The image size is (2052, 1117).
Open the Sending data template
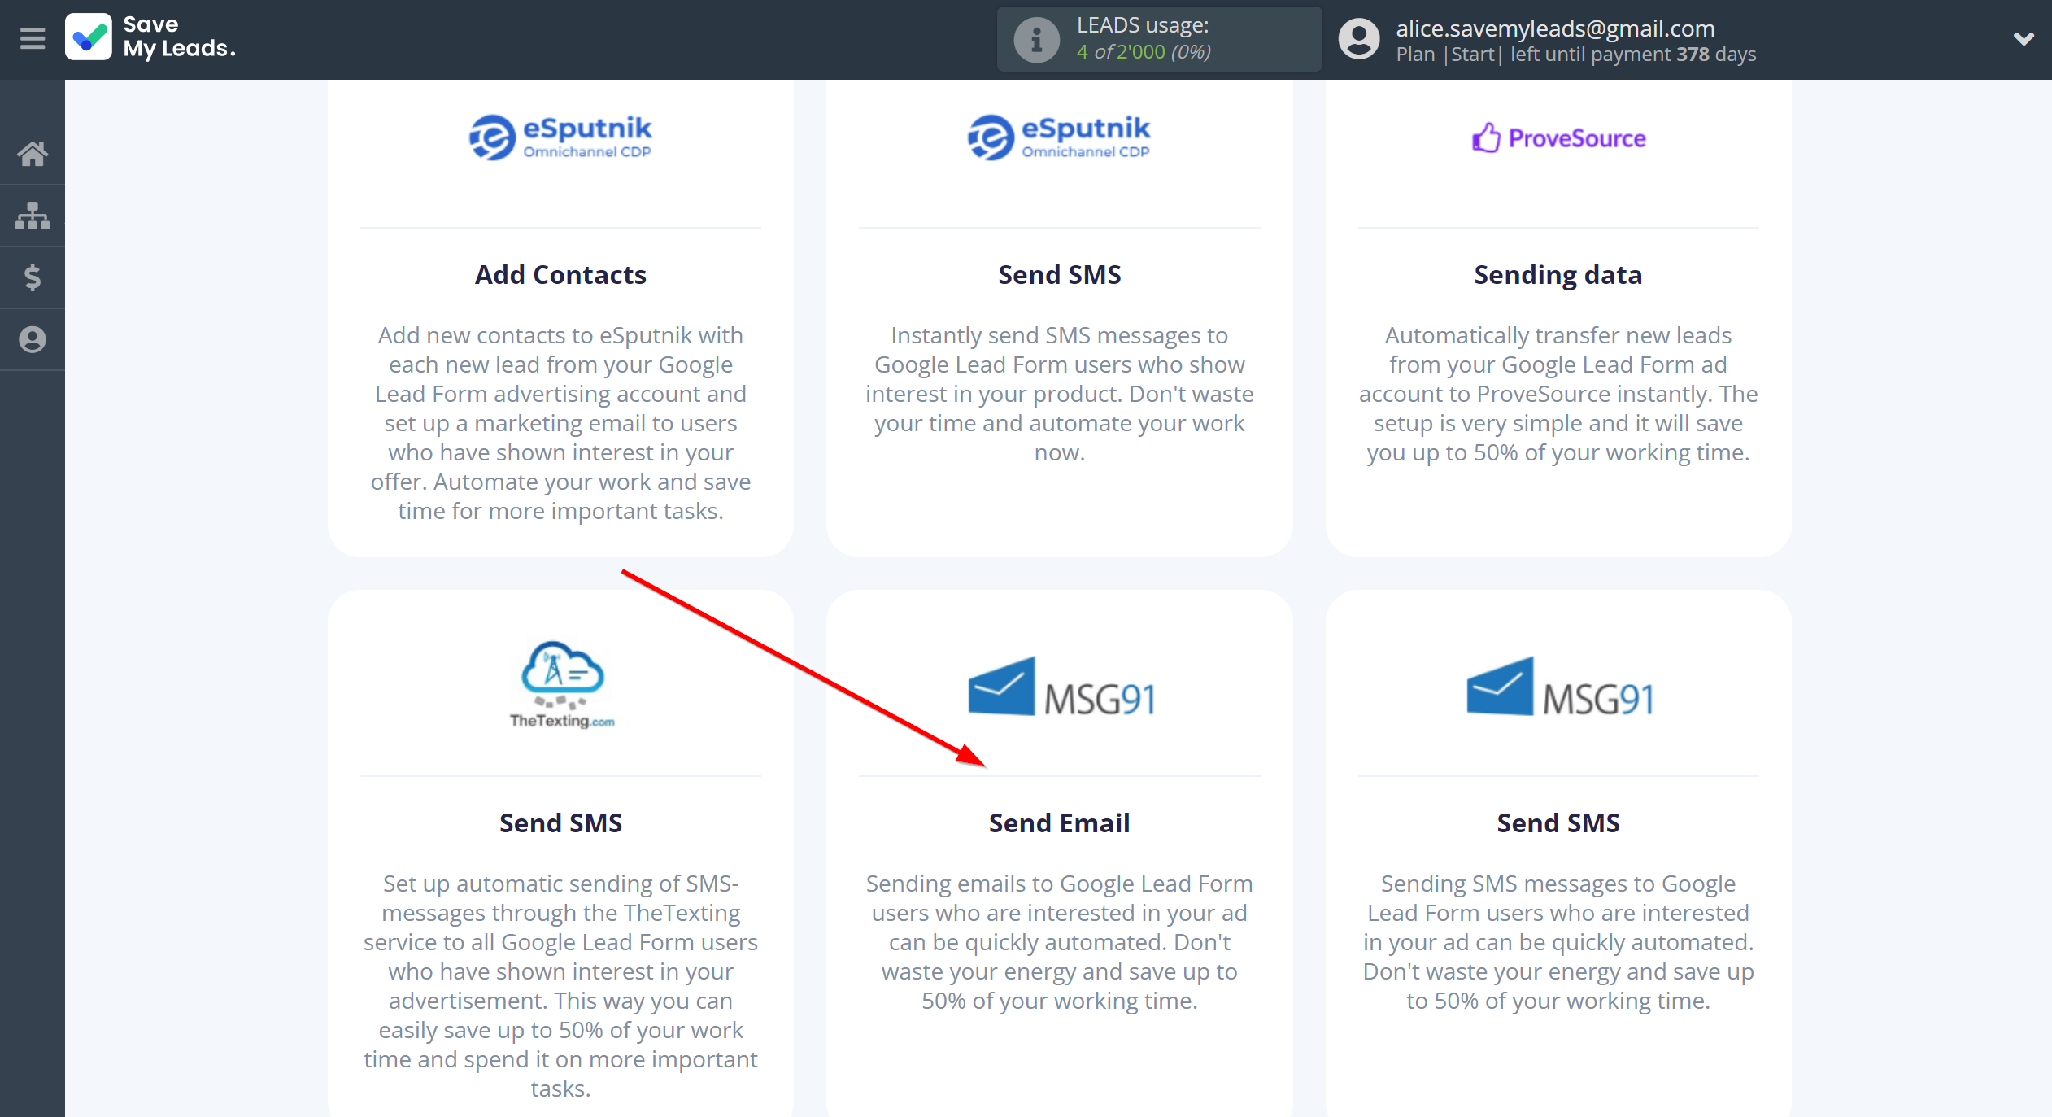pos(1558,275)
